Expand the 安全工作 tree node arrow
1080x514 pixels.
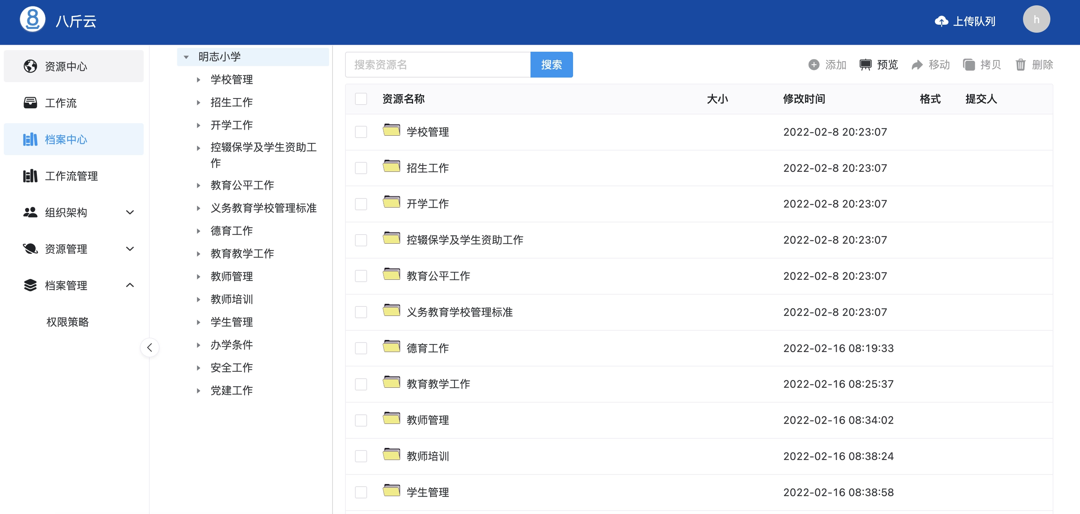[198, 368]
